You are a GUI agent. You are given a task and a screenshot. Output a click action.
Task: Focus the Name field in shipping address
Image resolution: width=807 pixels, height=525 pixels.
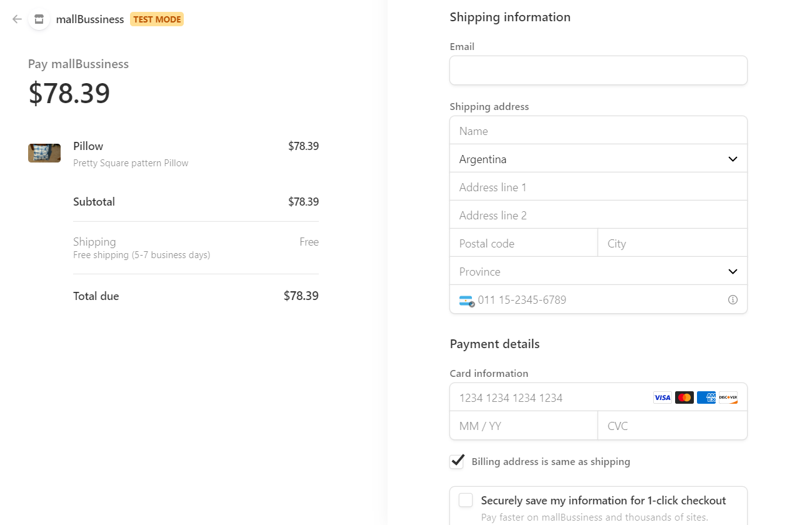598,131
